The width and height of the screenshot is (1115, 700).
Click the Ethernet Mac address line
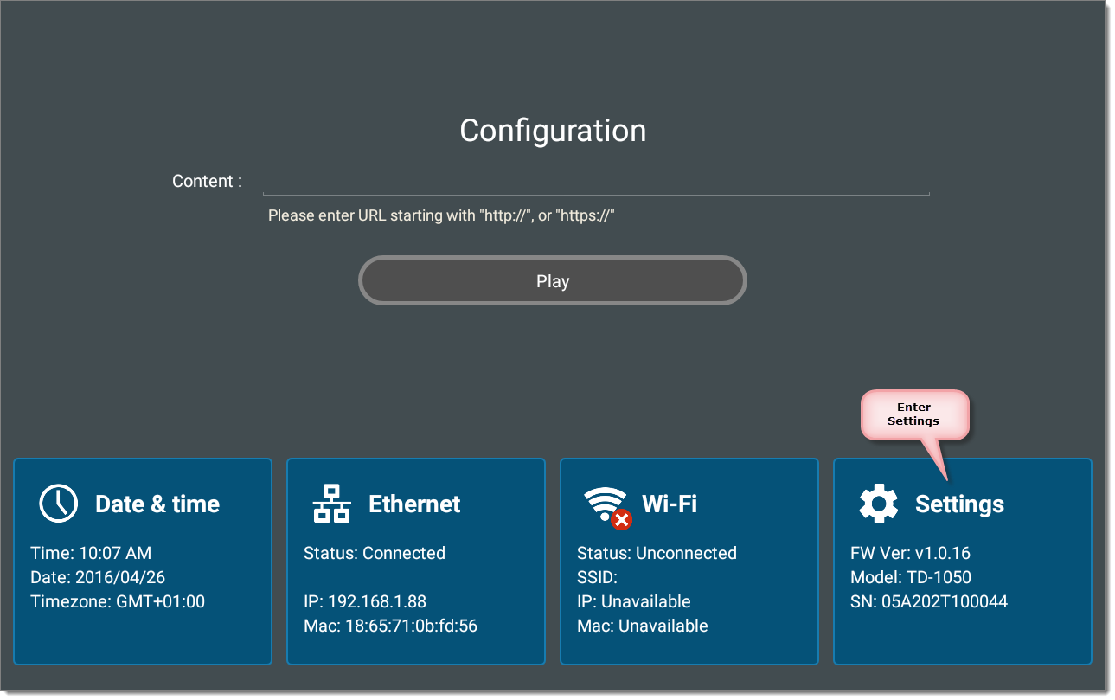tap(390, 626)
